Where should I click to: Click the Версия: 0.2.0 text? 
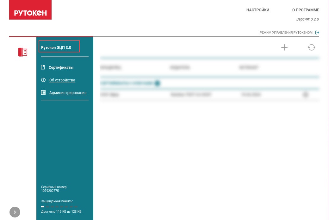[x=307, y=19]
